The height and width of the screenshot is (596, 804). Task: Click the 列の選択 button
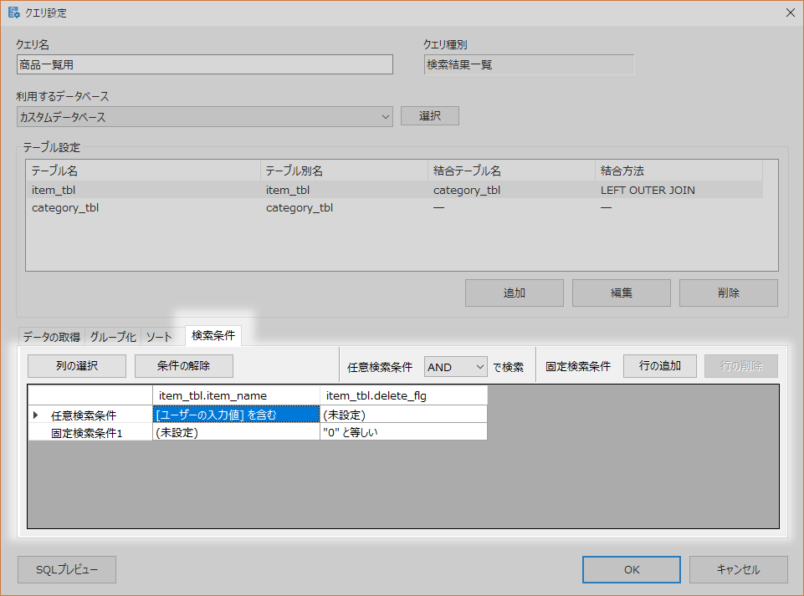(77, 366)
